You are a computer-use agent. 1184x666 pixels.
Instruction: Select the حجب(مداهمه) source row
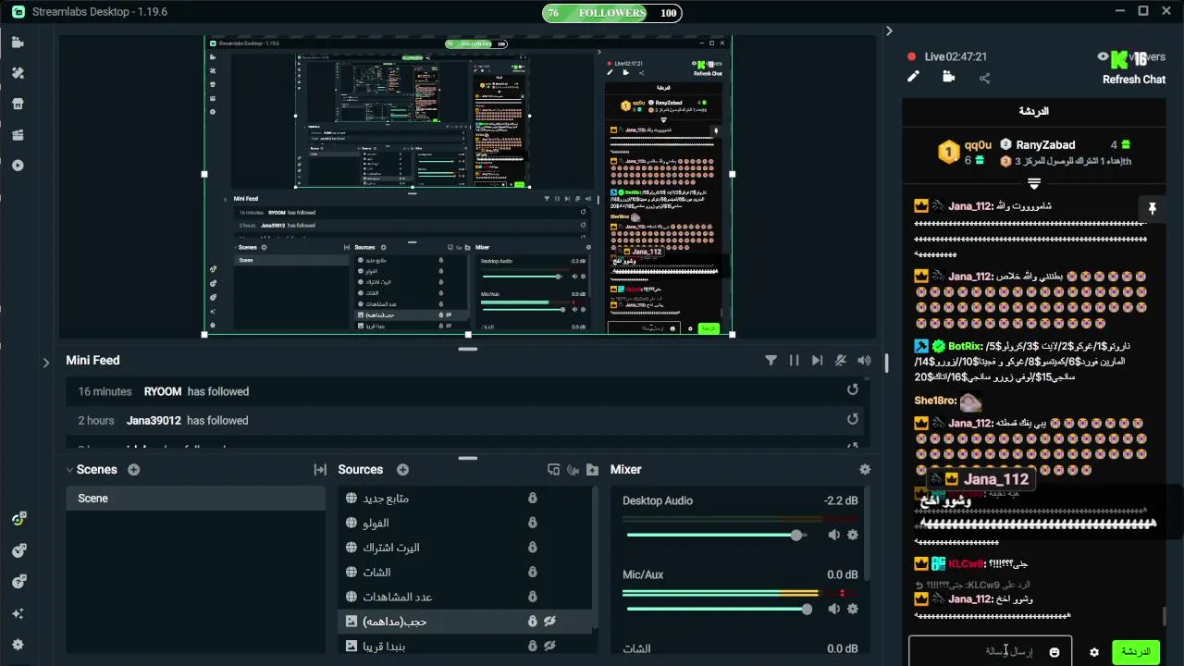467,622
